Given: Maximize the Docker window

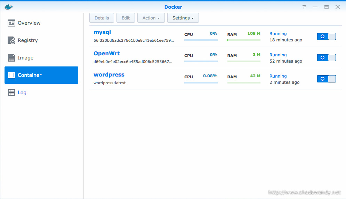Looking at the screenshot, I should point(327,7).
